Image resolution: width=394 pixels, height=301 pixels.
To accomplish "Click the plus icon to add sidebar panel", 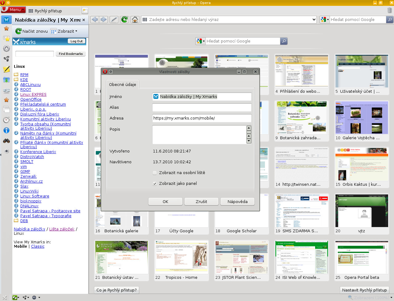I will [x=6, y=151].
